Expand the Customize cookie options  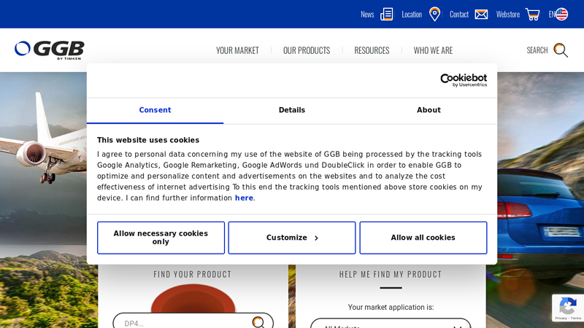[x=292, y=238]
